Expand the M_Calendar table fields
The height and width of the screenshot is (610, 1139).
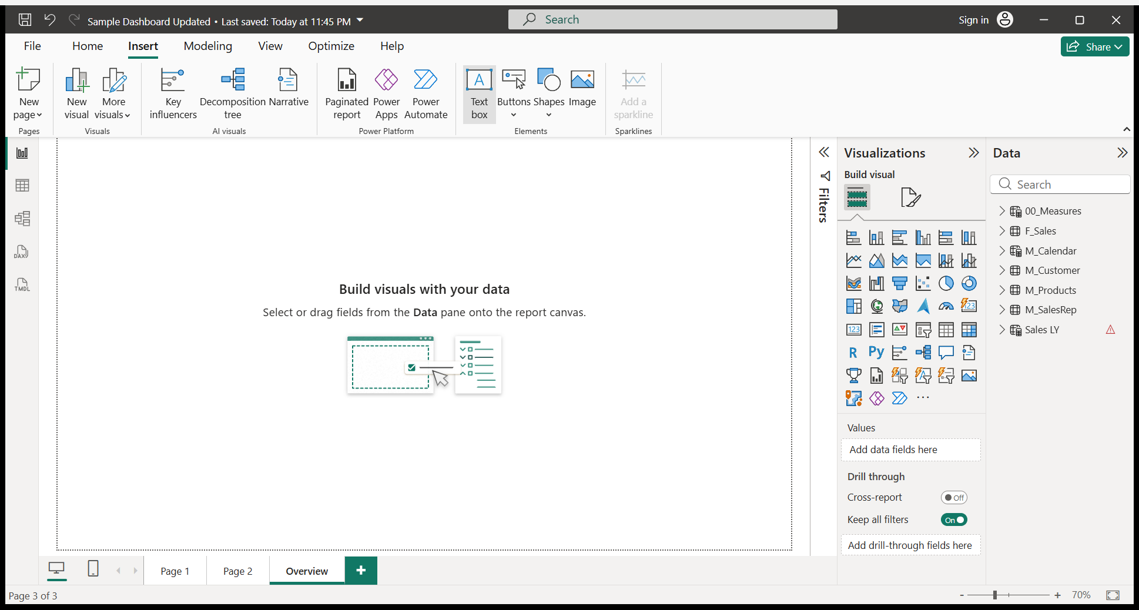1002,251
